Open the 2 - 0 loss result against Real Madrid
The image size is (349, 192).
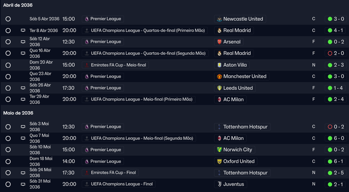pyautogui.click(x=335, y=53)
